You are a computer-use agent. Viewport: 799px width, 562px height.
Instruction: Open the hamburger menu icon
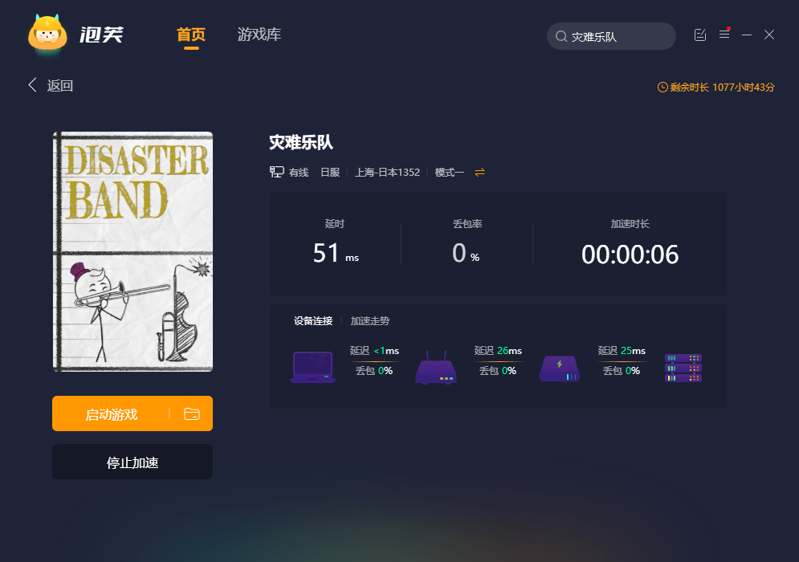click(724, 35)
